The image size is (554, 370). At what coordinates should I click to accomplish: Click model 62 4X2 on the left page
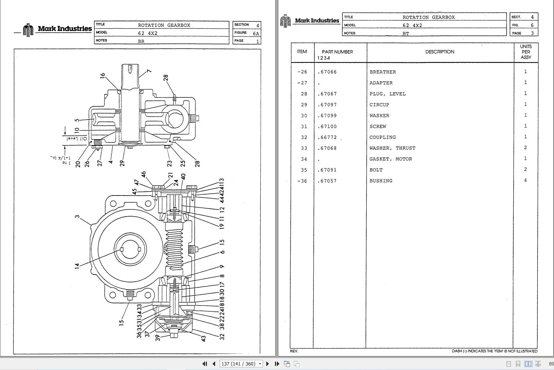tap(148, 33)
